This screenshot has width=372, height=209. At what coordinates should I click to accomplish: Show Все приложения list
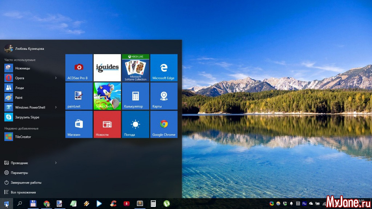tap(23, 192)
